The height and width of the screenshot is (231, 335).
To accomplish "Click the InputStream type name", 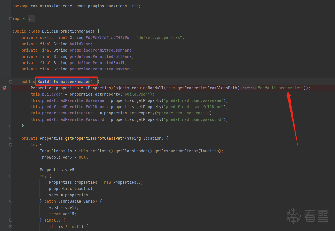I will (52, 151).
